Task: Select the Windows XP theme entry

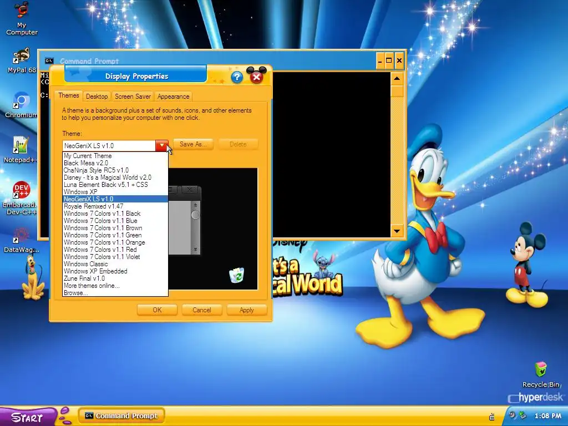Action: tap(115, 192)
